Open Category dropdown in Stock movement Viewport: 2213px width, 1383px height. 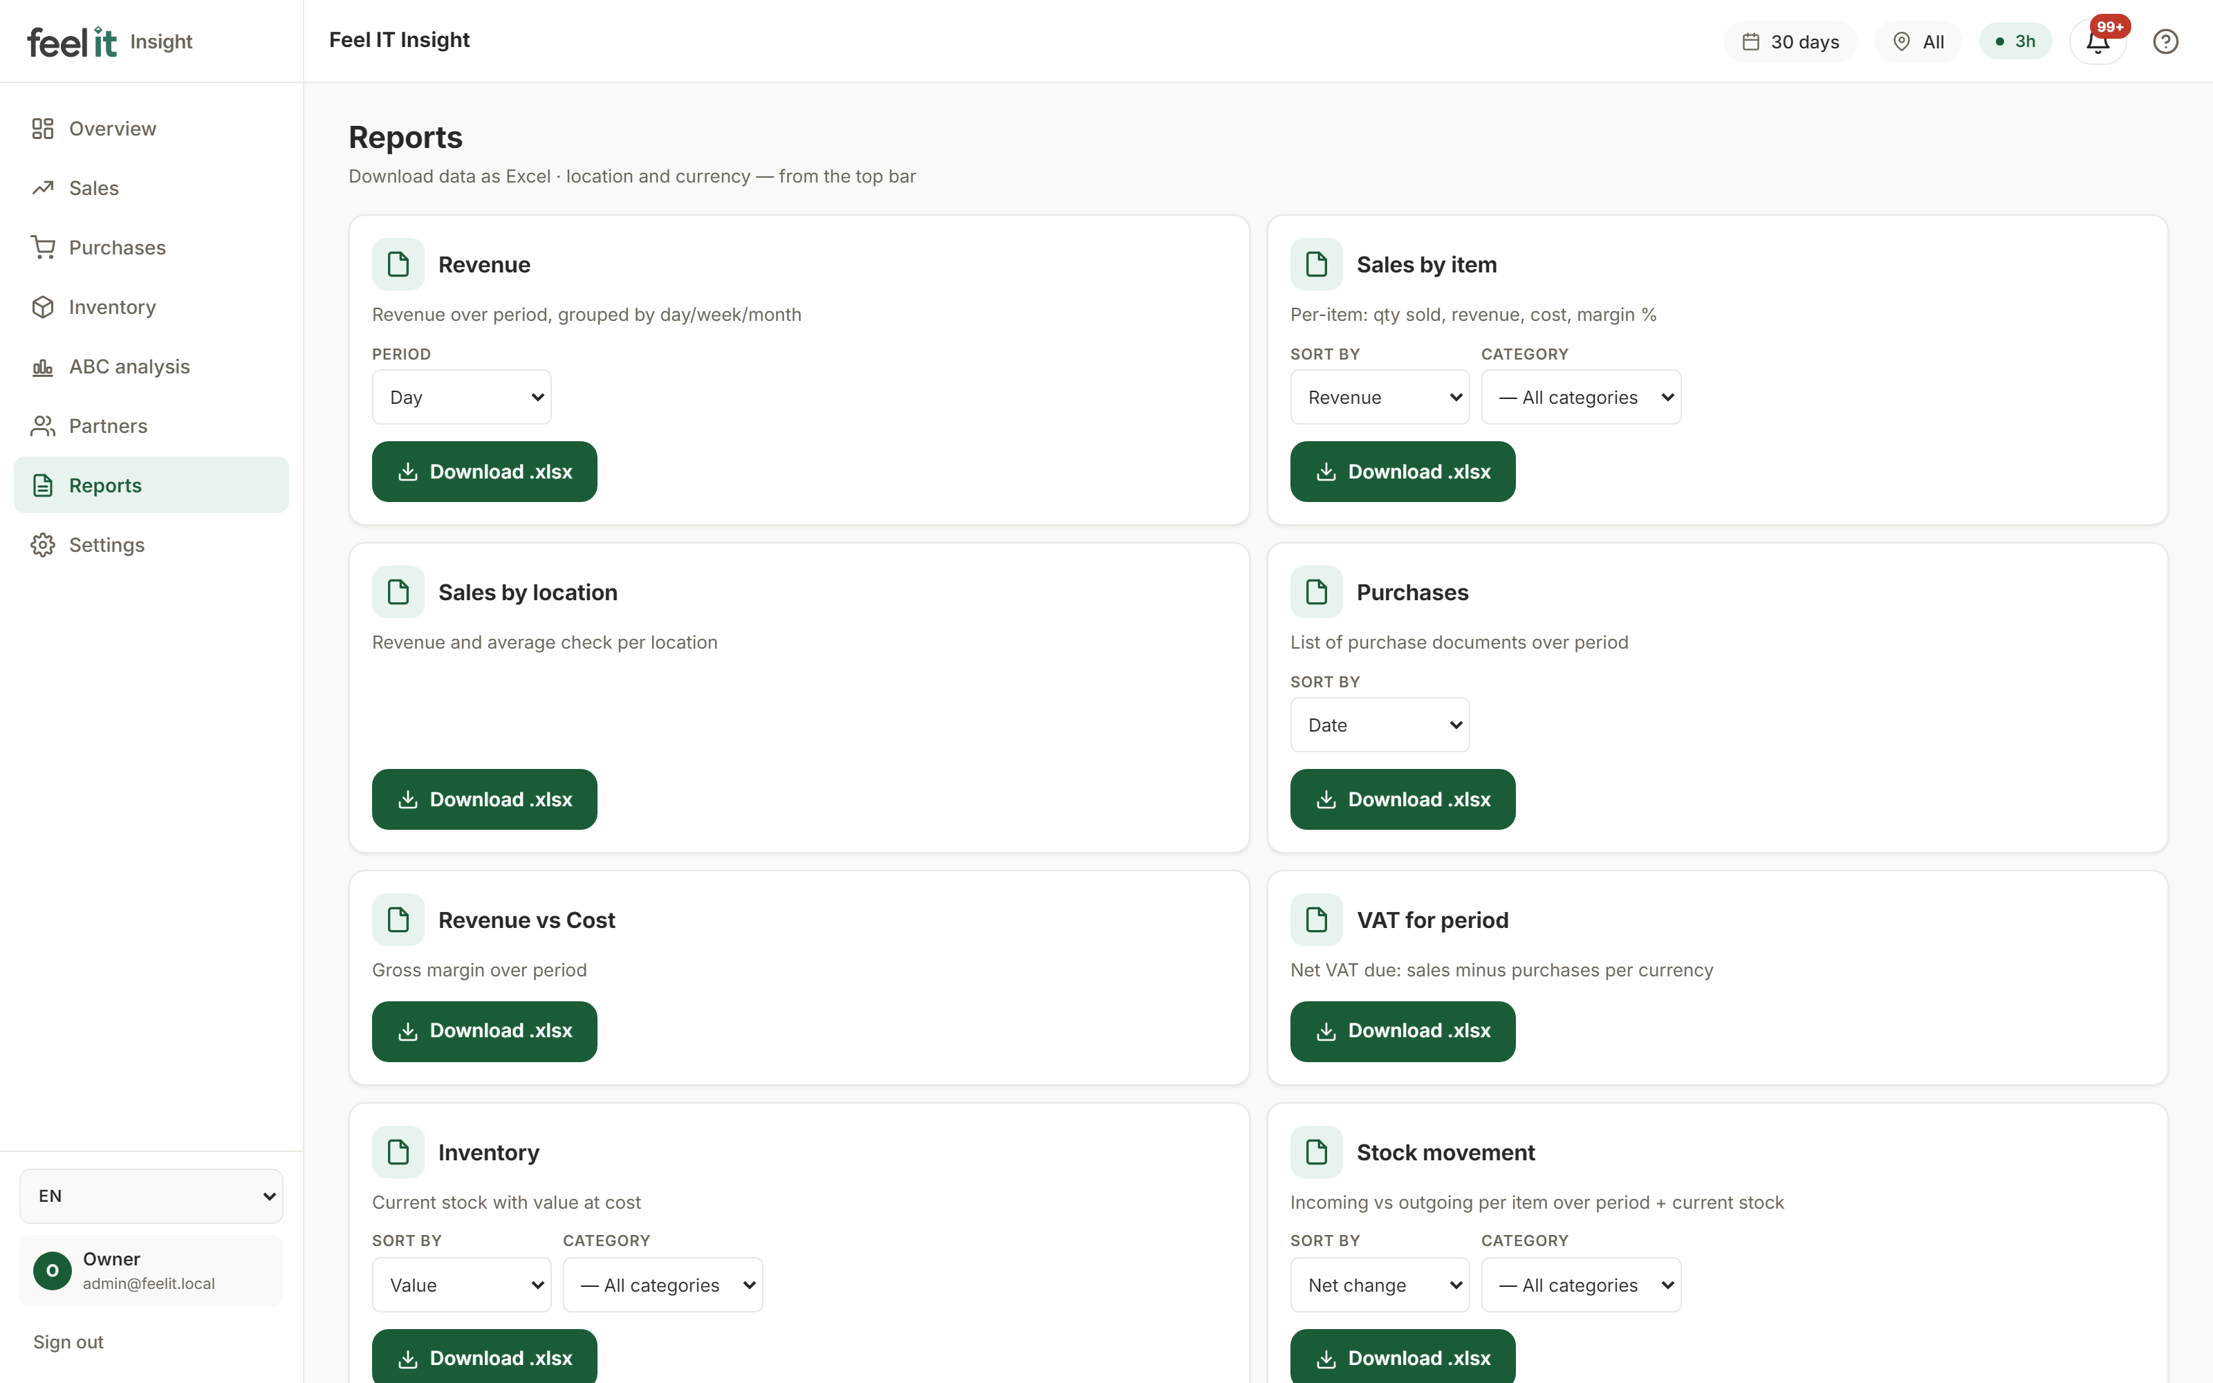click(1581, 1284)
